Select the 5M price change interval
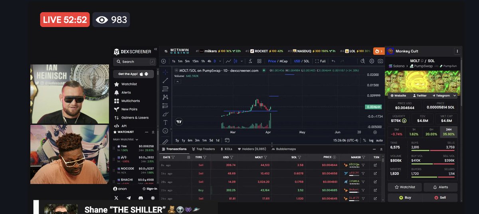Image resolution: width=479 pixels, height=214 pixels. click(x=396, y=132)
